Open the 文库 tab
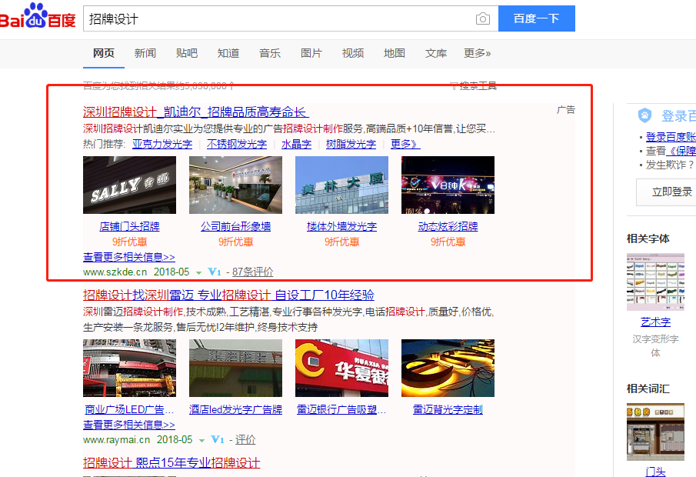 pyautogui.click(x=436, y=53)
